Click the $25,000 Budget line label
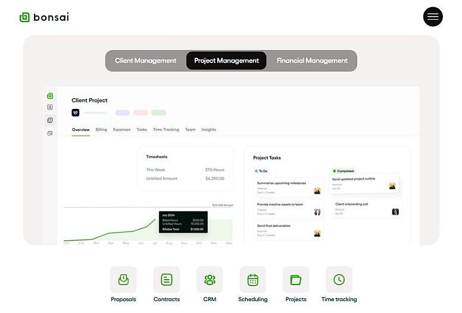462x313 pixels. point(223,205)
